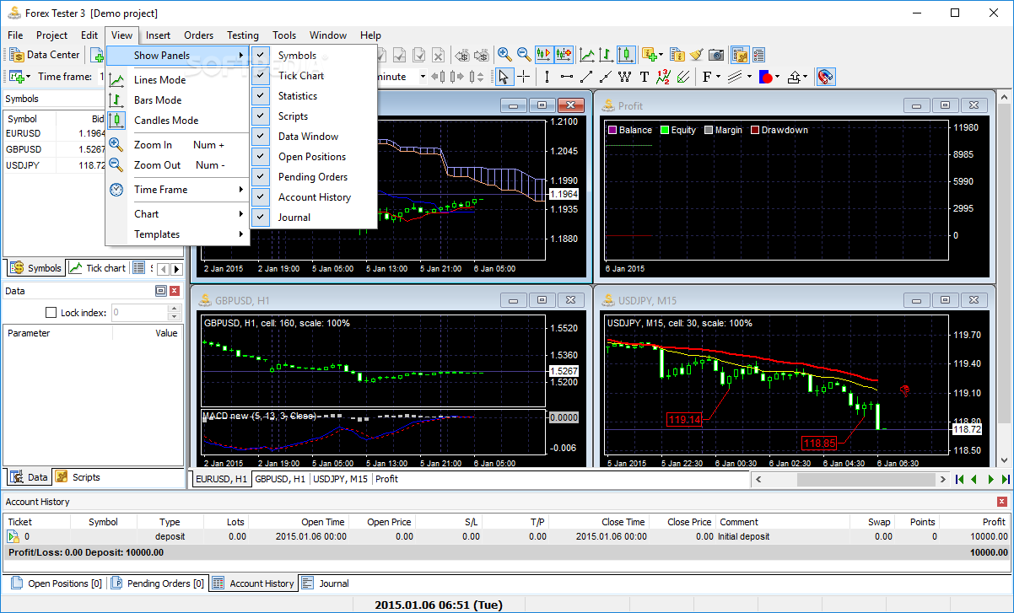This screenshot has width=1014, height=613.
Task: Select the wave symbols 123 tool
Action: point(663,77)
